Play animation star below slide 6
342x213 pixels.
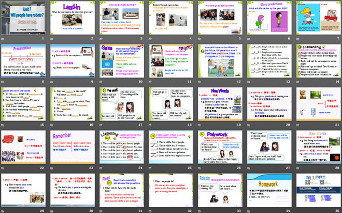(x=248, y=39)
